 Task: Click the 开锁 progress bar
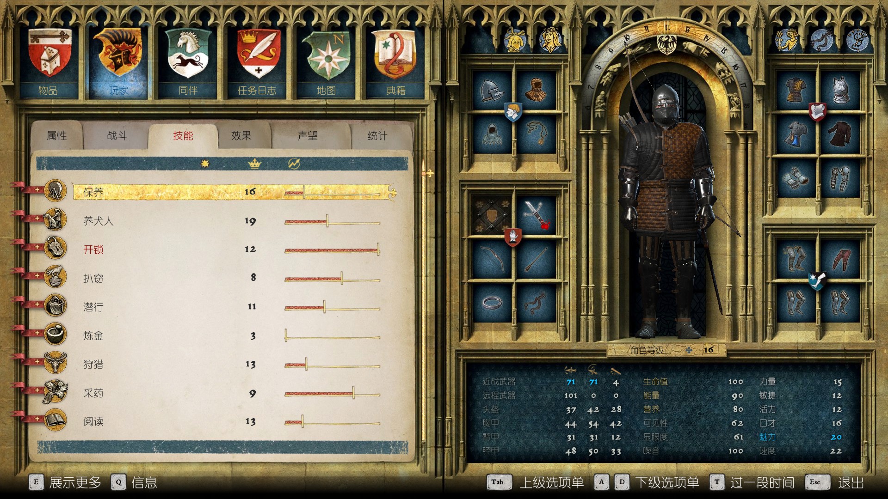[x=332, y=250]
